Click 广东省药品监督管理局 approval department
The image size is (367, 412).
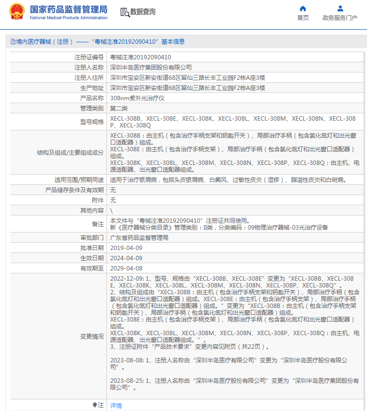point(139,238)
